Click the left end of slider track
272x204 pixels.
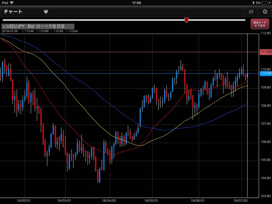4,20
